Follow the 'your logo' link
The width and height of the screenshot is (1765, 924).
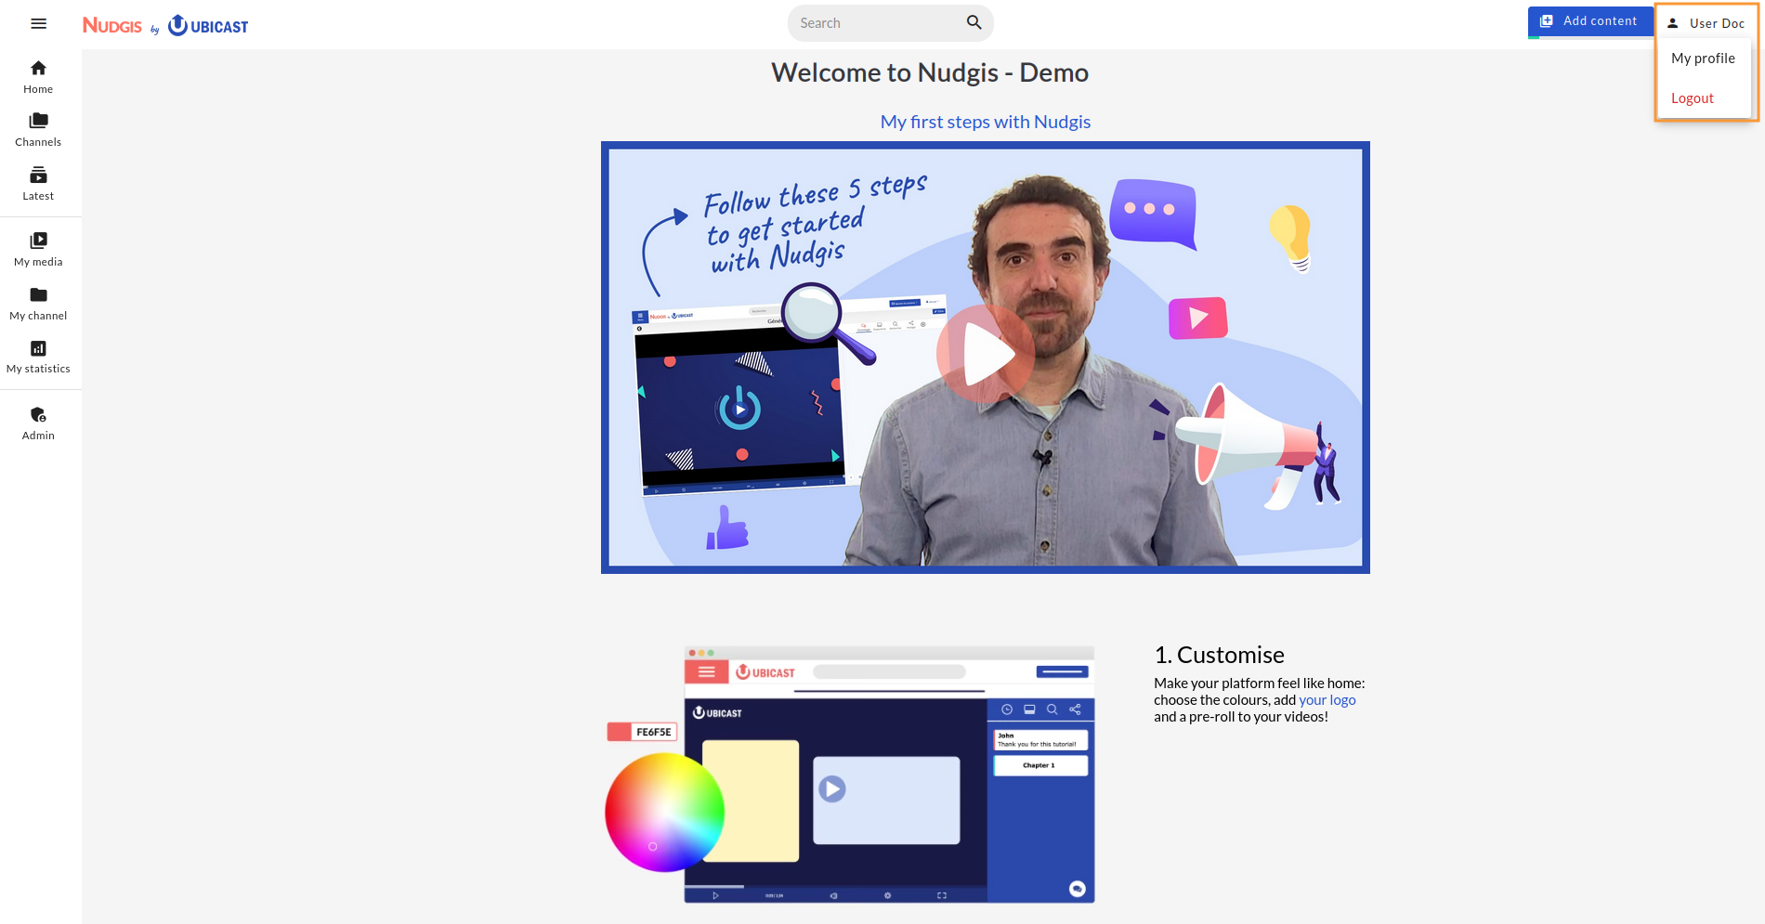[x=1327, y=700]
